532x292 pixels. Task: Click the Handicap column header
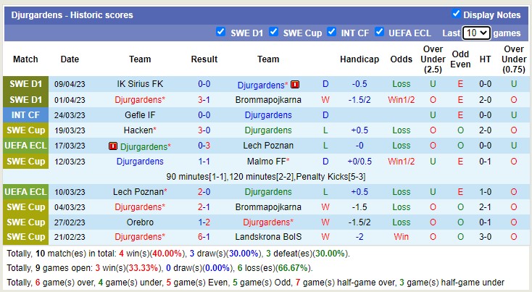point(359,59)
